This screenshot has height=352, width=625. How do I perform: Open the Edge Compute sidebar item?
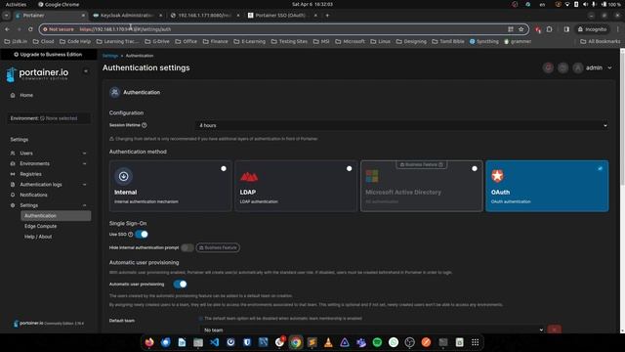tap(41, 226)
